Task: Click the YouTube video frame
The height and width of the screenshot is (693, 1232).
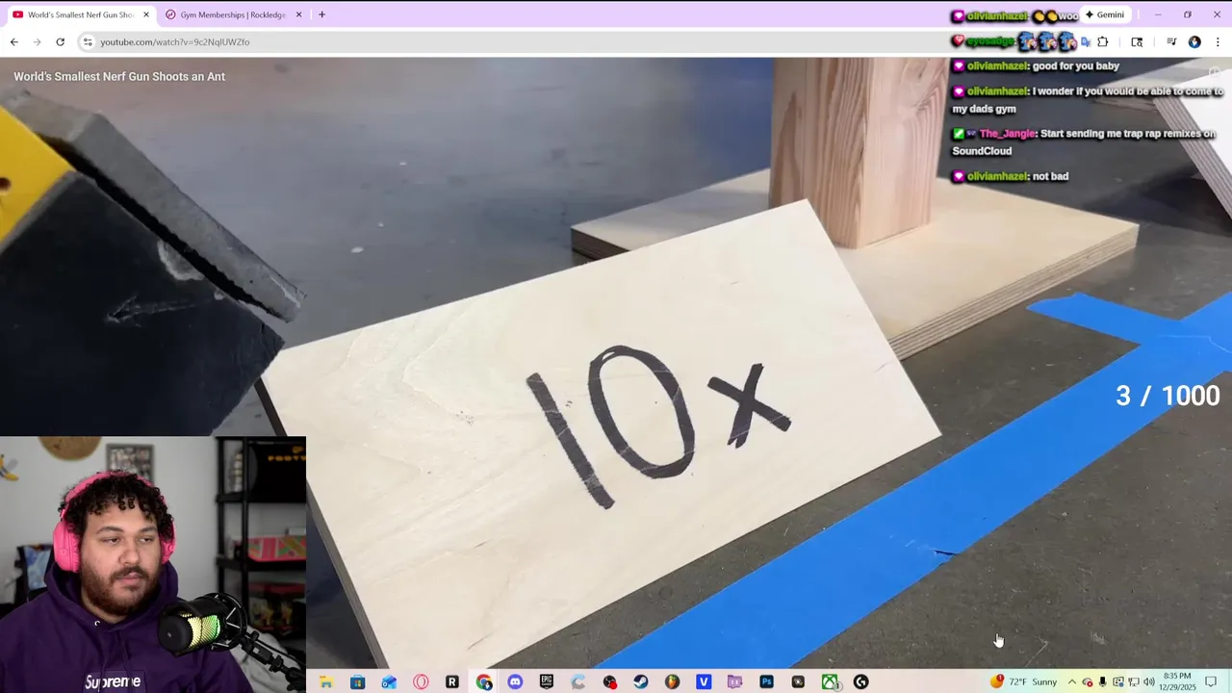Action: (616, 362)
